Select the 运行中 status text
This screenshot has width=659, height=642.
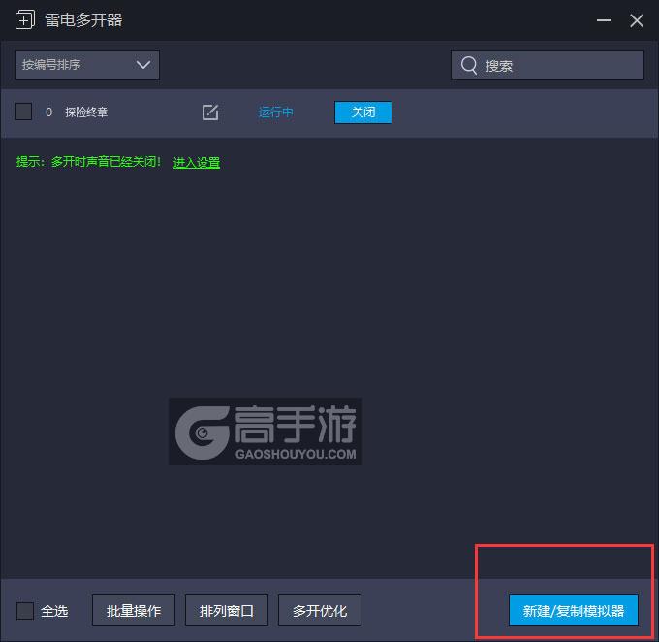coord(275,112)
